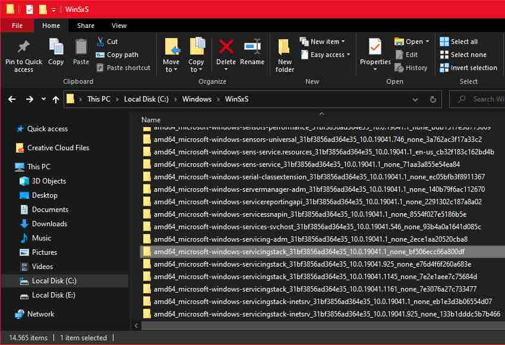This screenshot has width=505, height=345.
Task: Click History in the Open group
Action: [411, 68]
